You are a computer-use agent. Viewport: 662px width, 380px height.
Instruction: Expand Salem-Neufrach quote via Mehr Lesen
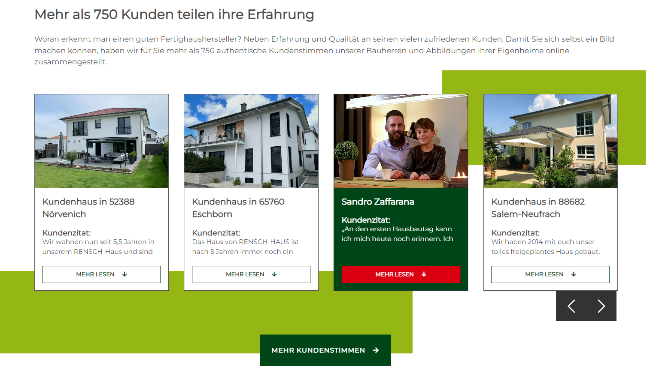tap(550, 274)
